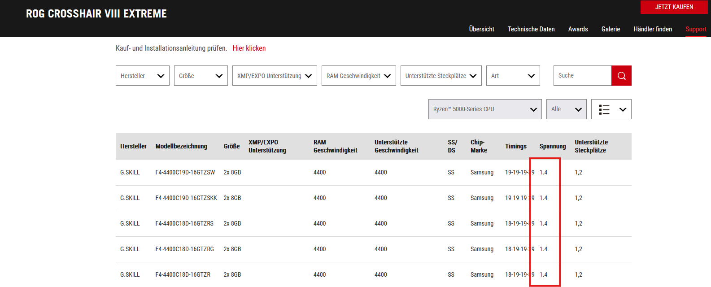Click the Chip-Marke column header
Viewport: 711px width, 287px height.
click(479, 146)
